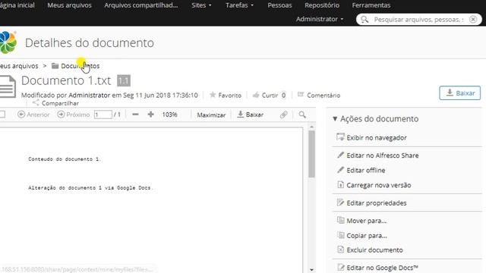This screenshot has width=486, height=273.
Task: Click the Carregar nova versão upload icon
Action: (340, 185)
